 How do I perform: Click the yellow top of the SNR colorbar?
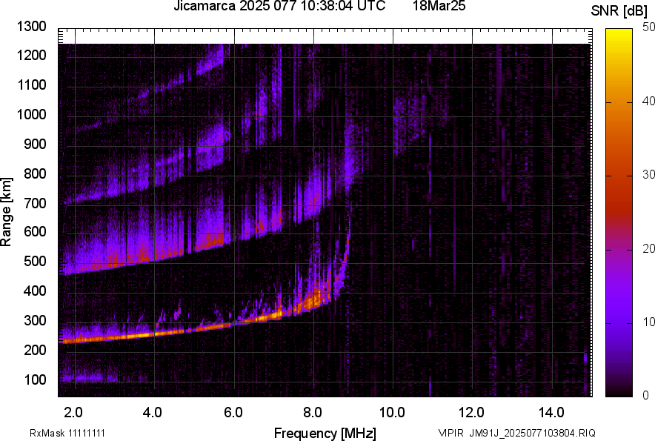(x=619, y=36)
